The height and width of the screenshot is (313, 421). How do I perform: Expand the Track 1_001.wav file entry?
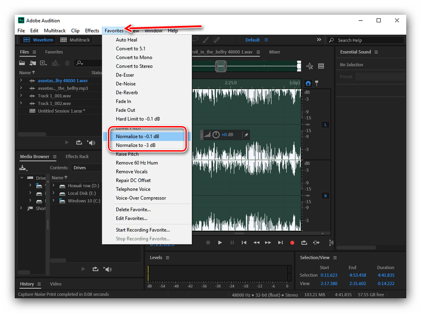point(21,96)
